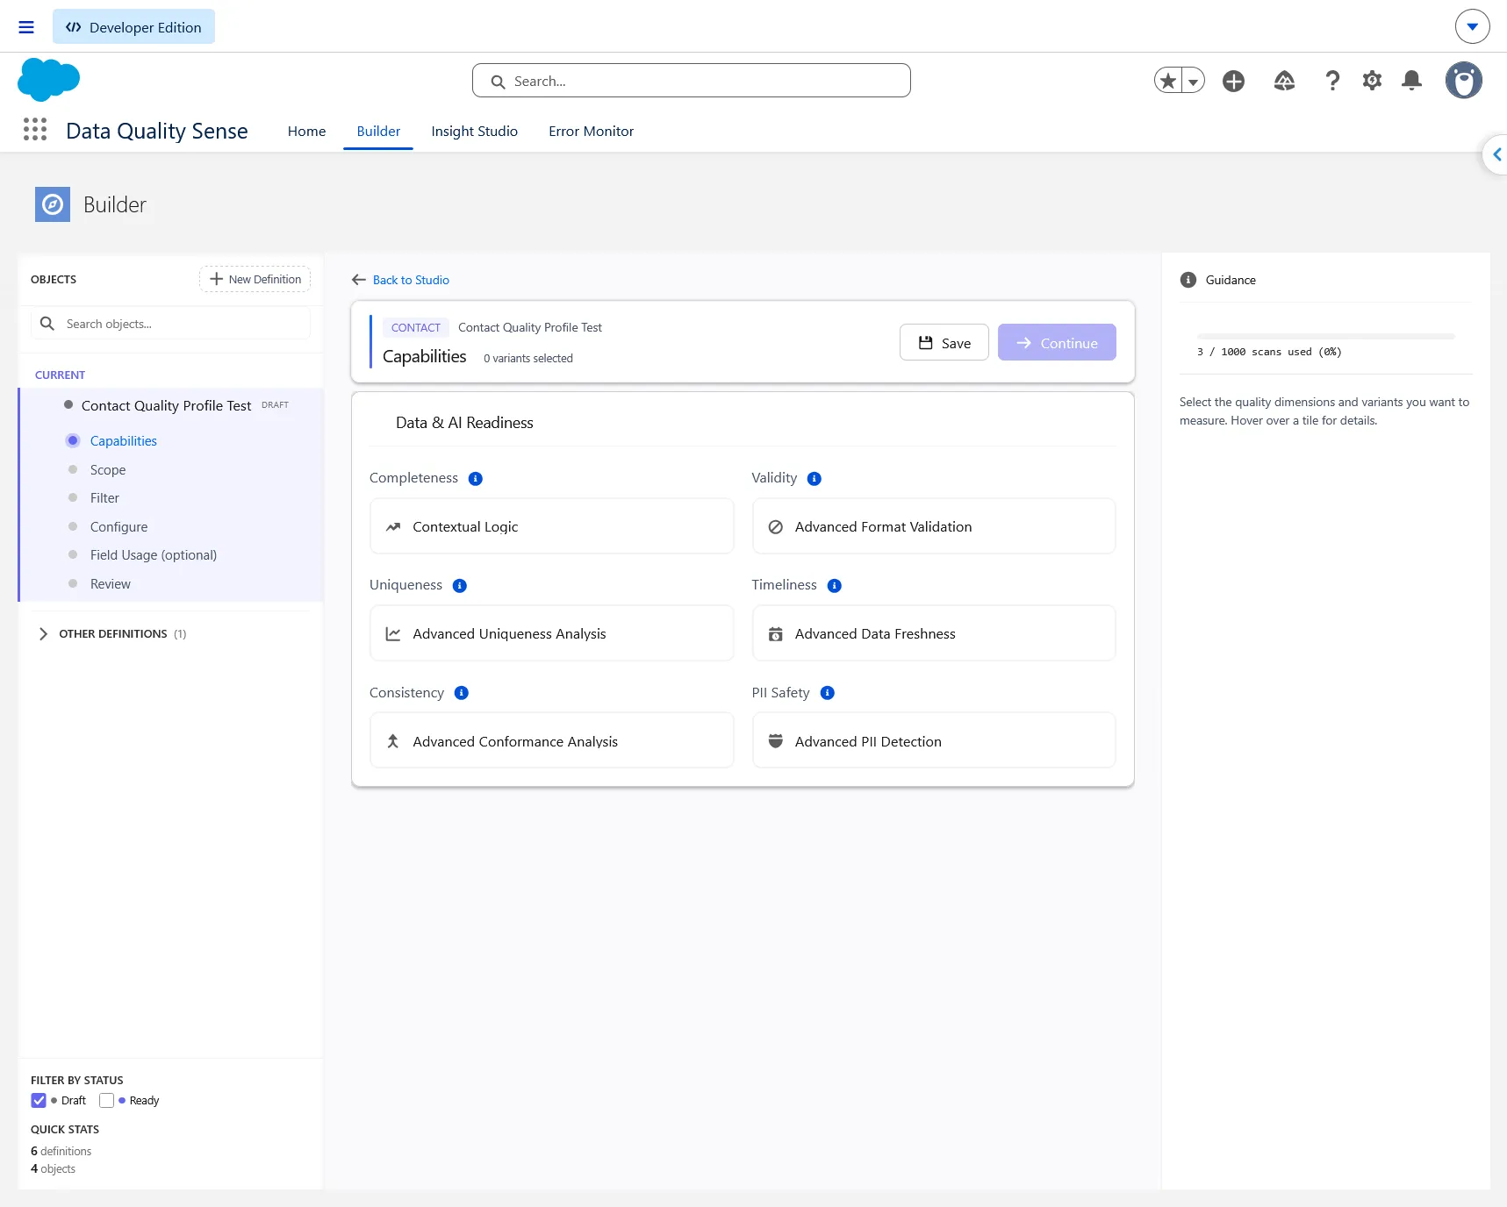Select the Advanced PII Detection tile
Viewport: 1507px width, 1207px height.
(934, 741)
